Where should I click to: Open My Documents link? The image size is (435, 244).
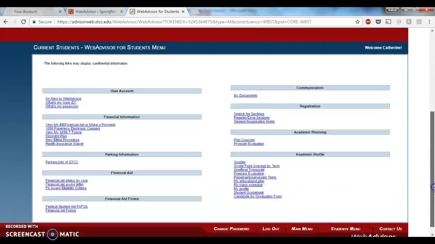tap(245, 96)
